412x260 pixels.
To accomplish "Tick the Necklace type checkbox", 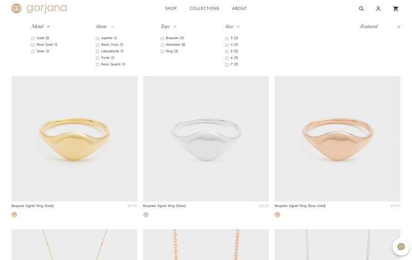I will [x=162, y=45].
